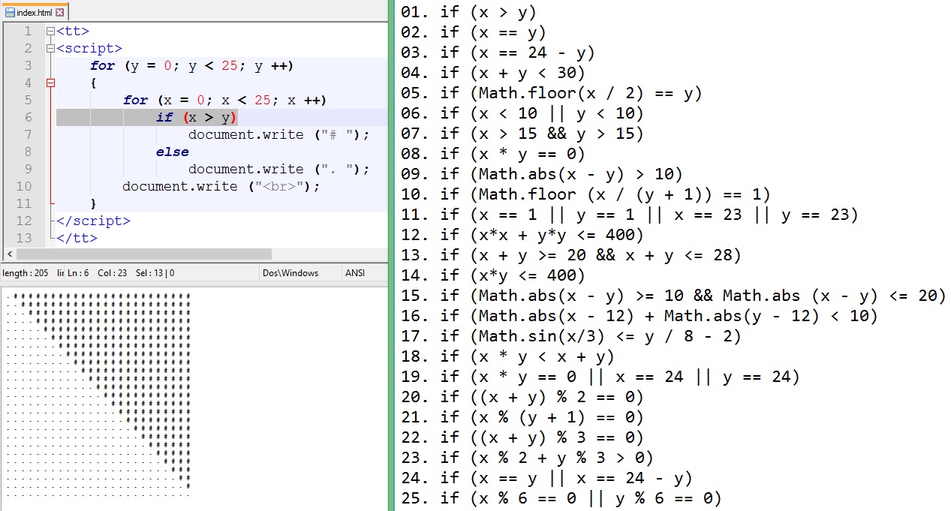Click list item '04. if (x + y < 30)'
The image size is (951, 511).
click(x=493, y=73)
